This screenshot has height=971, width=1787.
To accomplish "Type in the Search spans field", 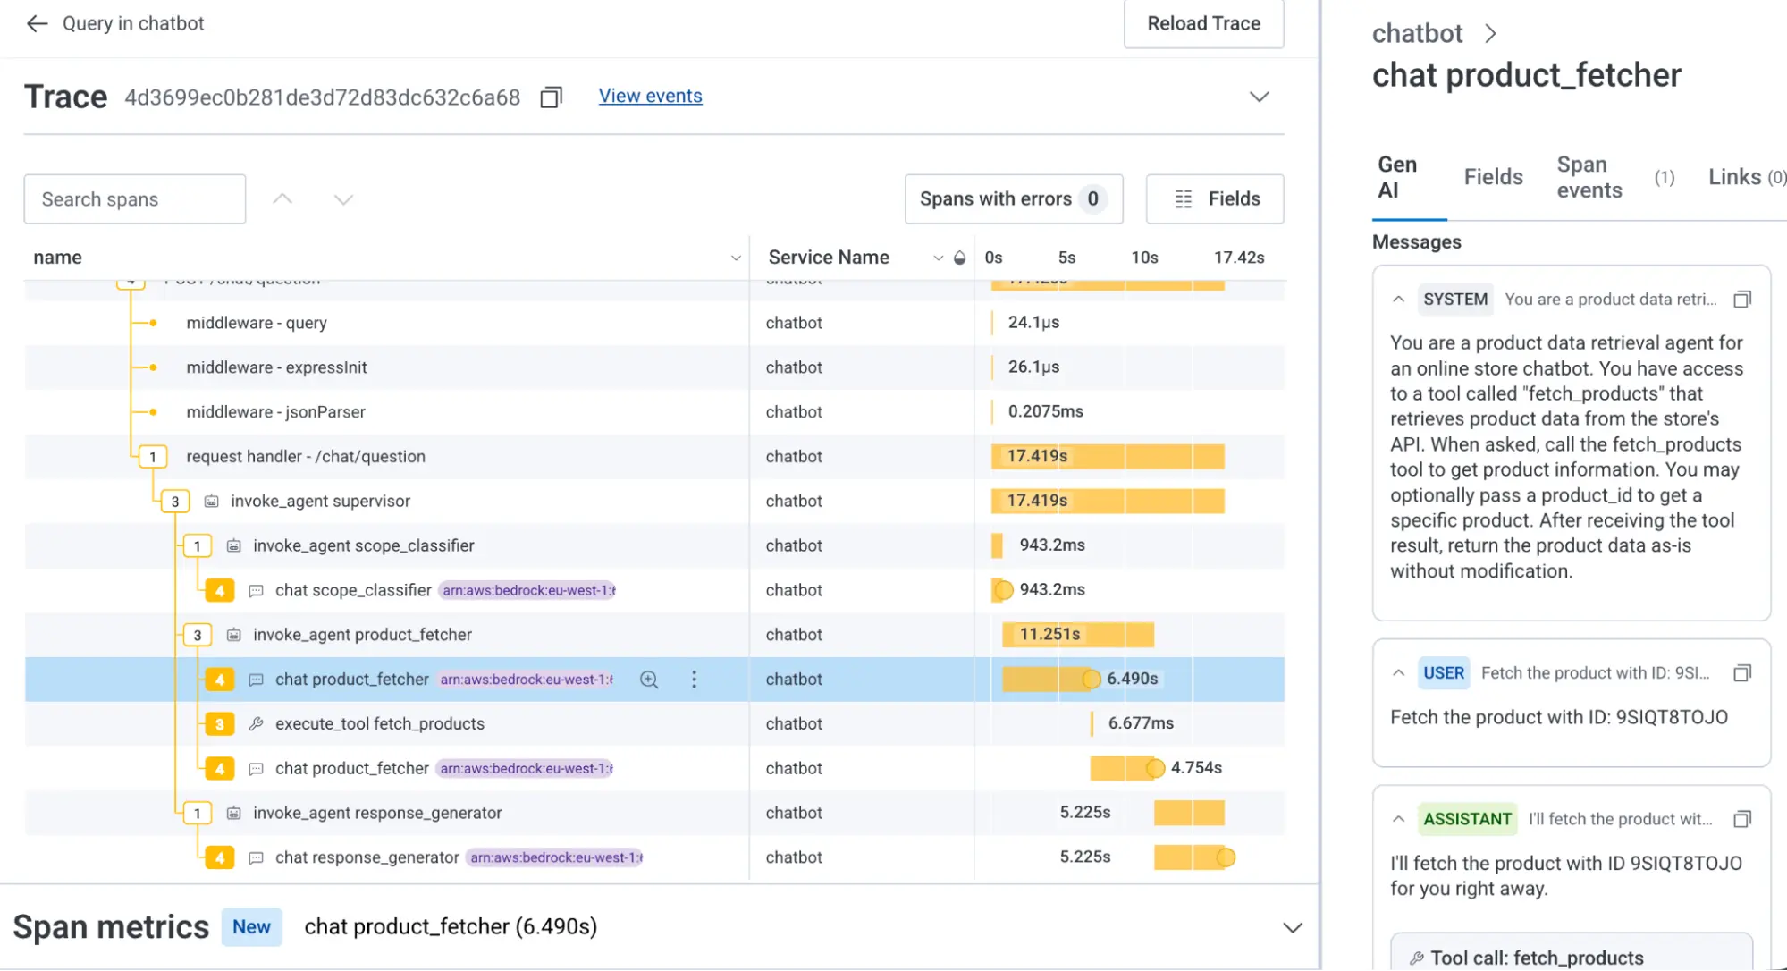I will coord(134,198).
